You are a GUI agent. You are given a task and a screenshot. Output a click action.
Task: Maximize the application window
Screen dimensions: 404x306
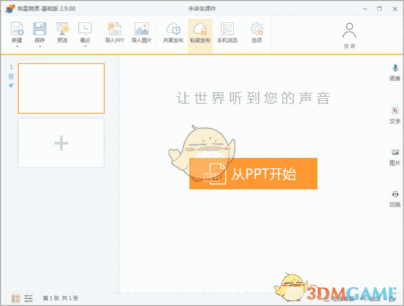click(379, 9)
